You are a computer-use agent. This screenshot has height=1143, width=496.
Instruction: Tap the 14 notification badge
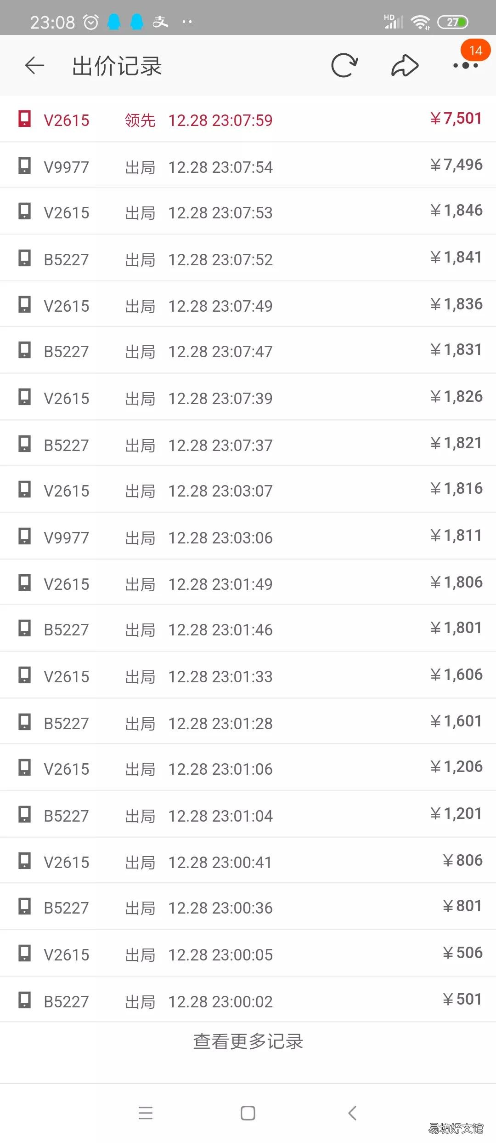click(476, 50)
